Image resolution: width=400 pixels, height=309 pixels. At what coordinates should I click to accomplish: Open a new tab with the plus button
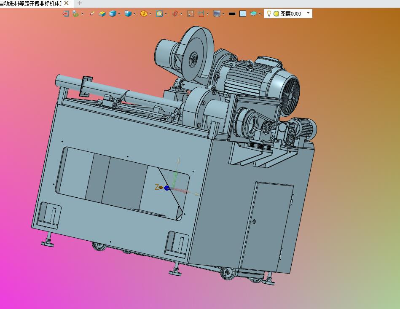pos(80,3)
